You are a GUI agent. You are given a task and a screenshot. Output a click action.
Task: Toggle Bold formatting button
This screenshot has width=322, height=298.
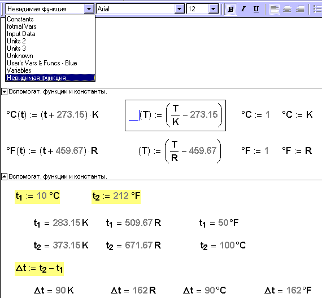(231, 9)
